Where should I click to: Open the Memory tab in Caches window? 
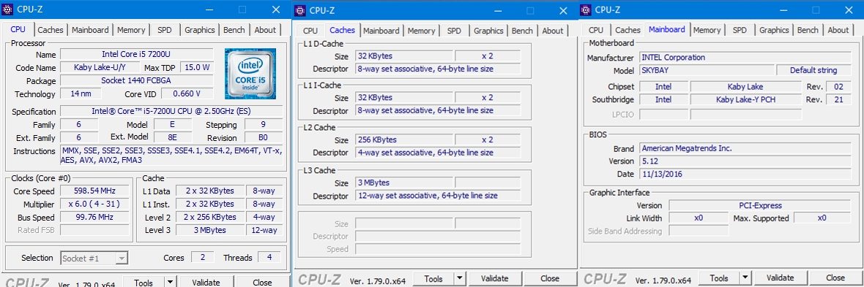click(x=422, y=31)
